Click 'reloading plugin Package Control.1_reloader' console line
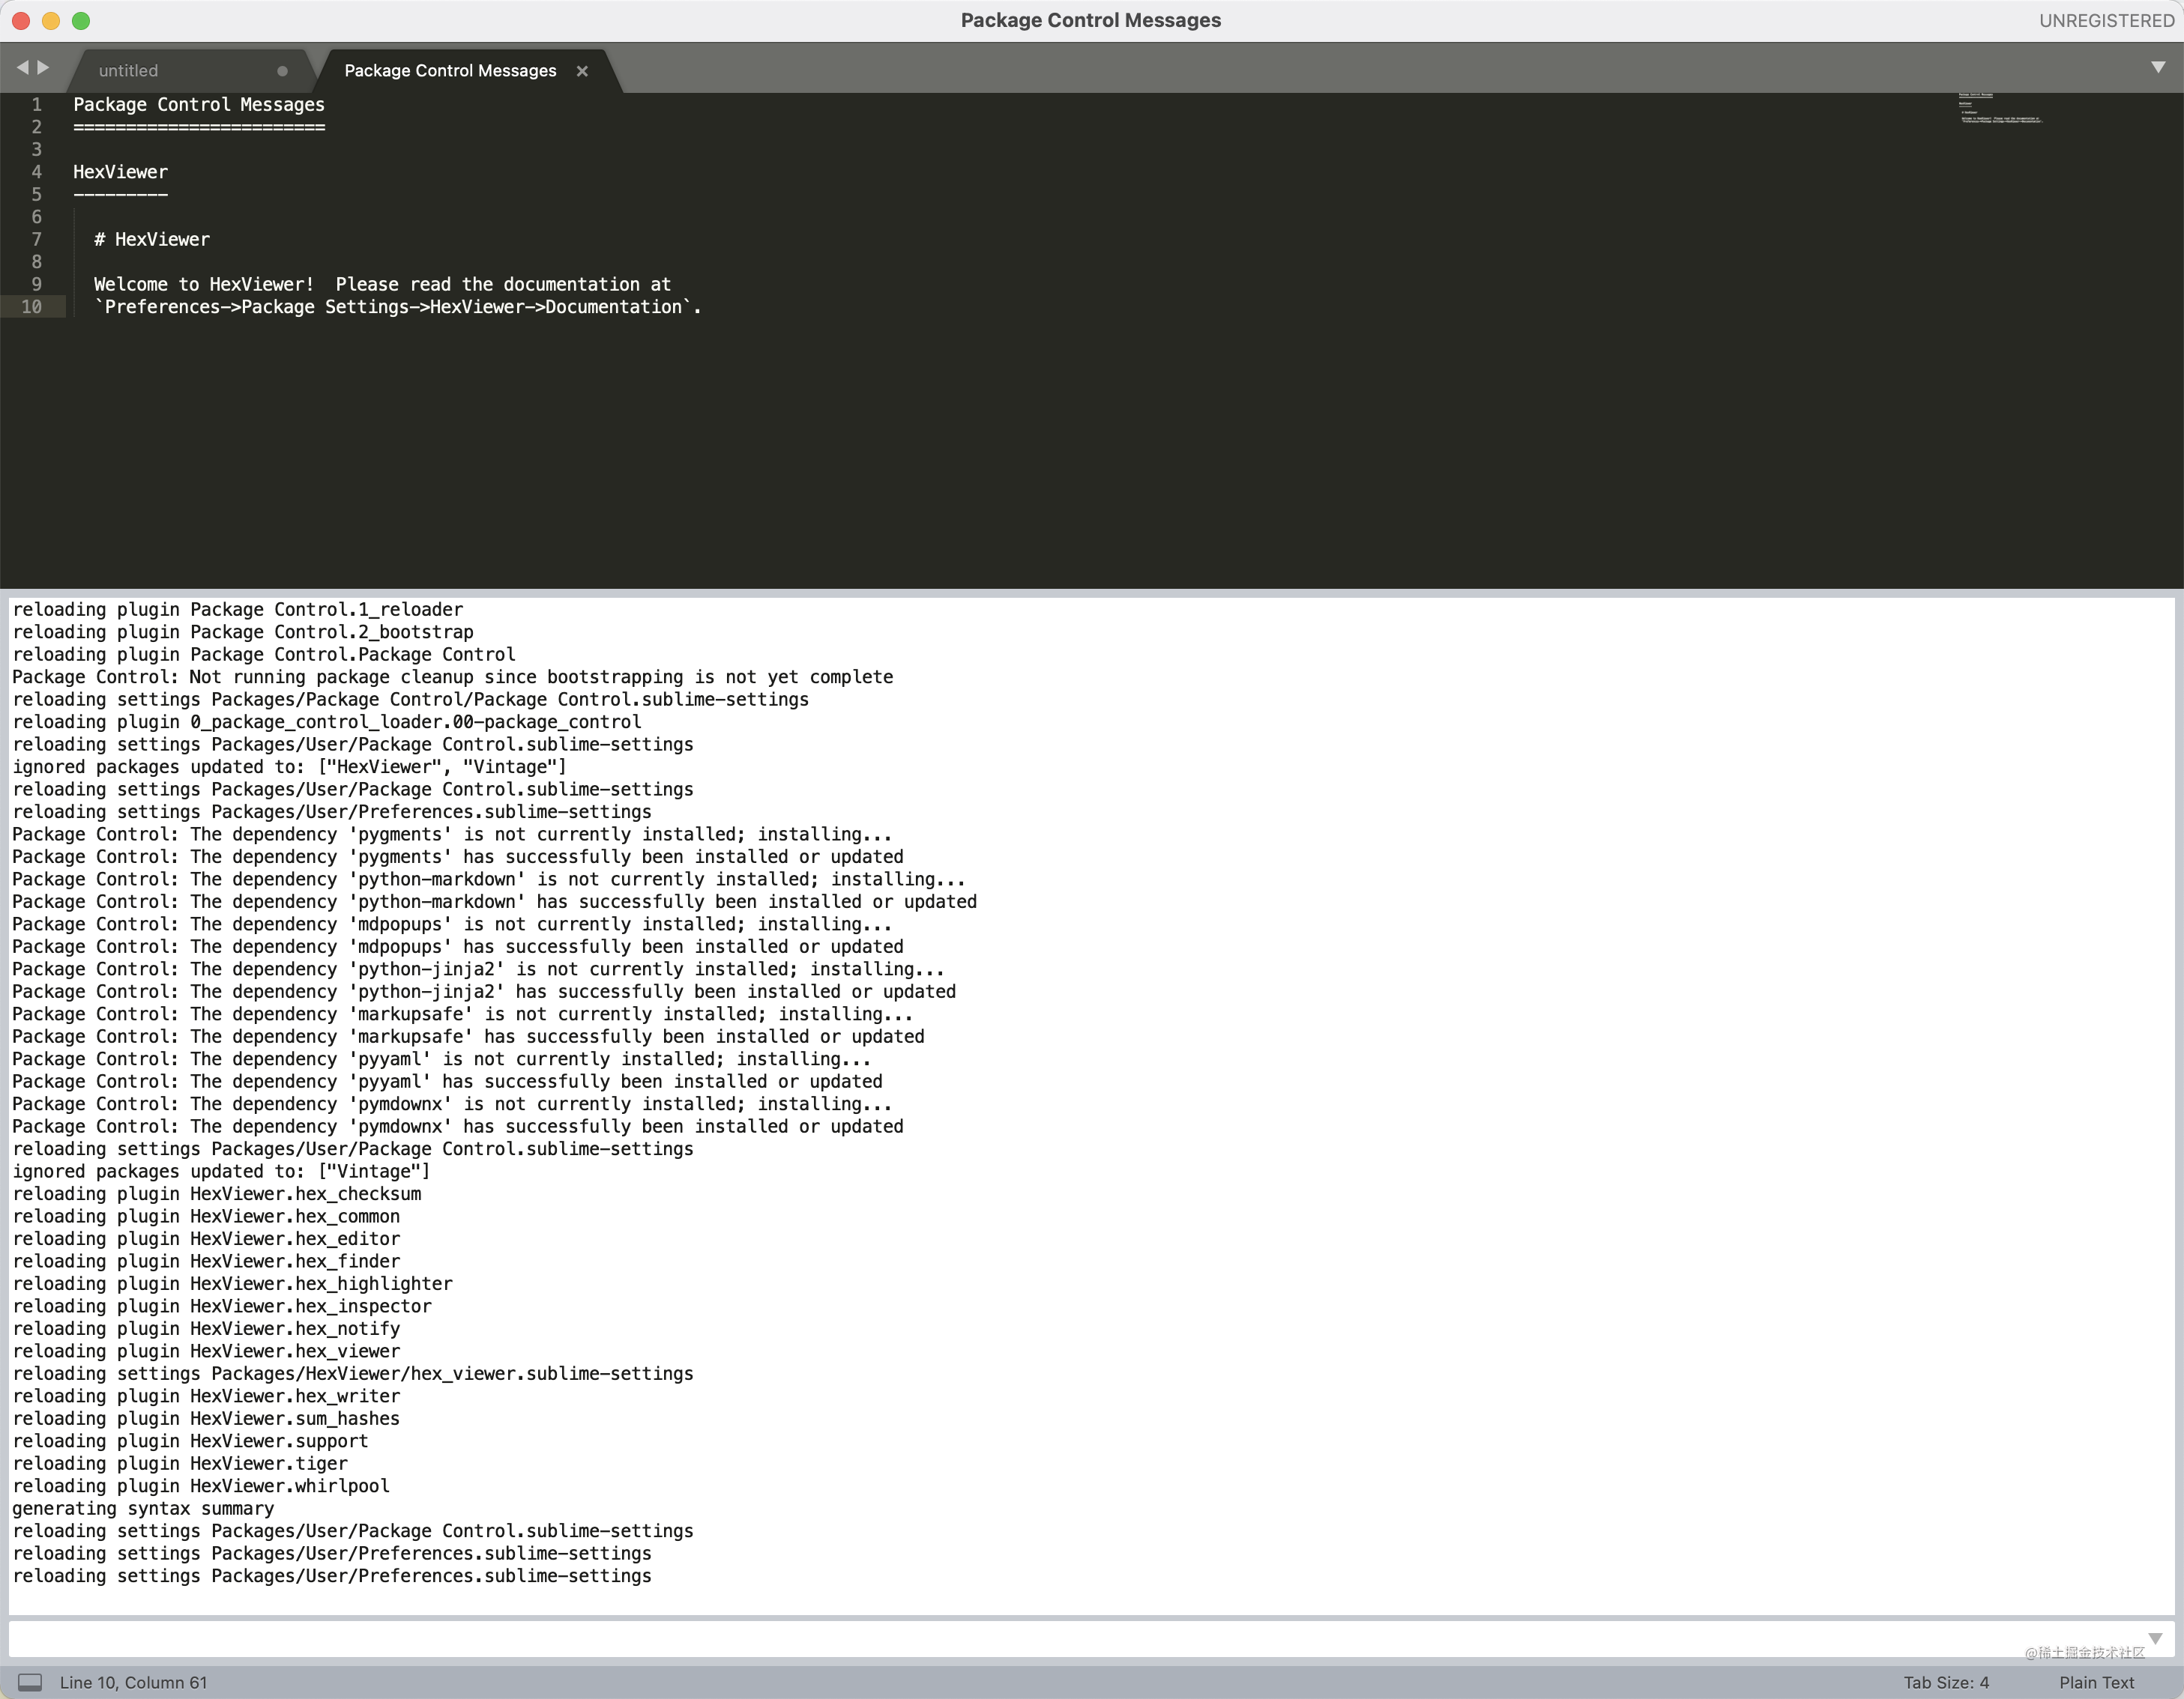This screenshot has height=1699, width=2184. (x=238, y=610)
